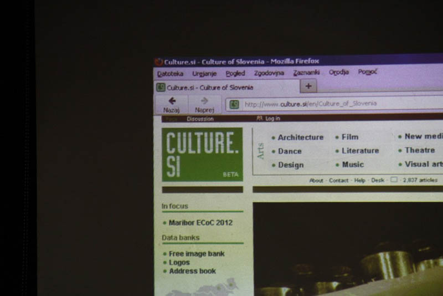Click the small box icon beside Desk
443x296 pixels.
click(x=394, y=180)
